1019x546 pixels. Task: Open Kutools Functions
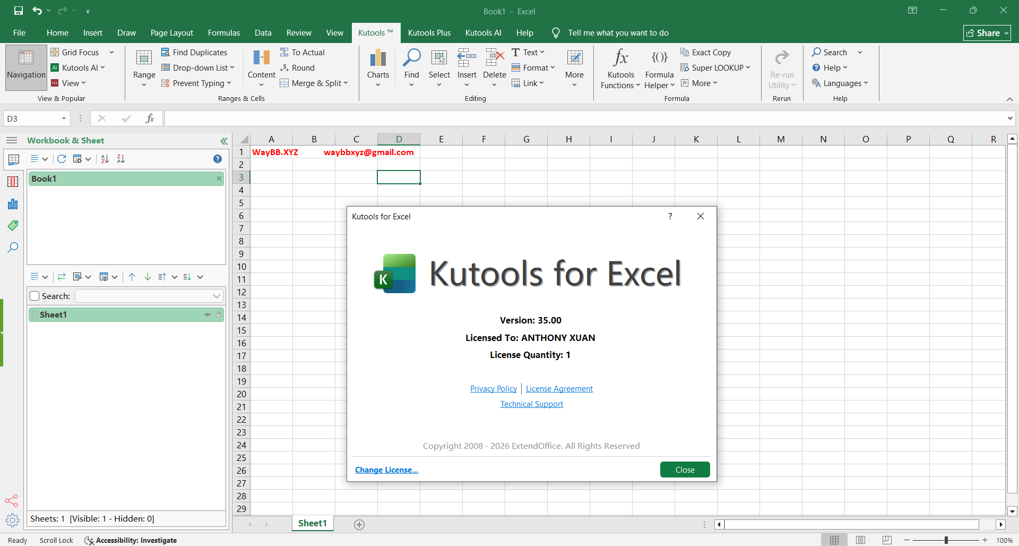tap(620, 69)
